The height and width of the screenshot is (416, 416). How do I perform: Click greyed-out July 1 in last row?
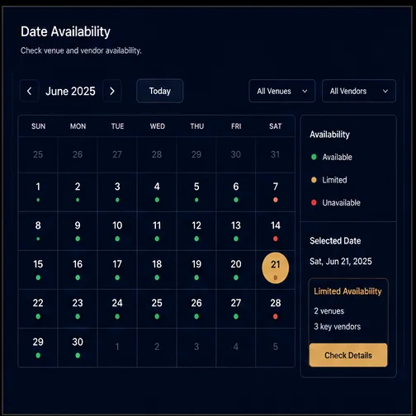[117, 347]
